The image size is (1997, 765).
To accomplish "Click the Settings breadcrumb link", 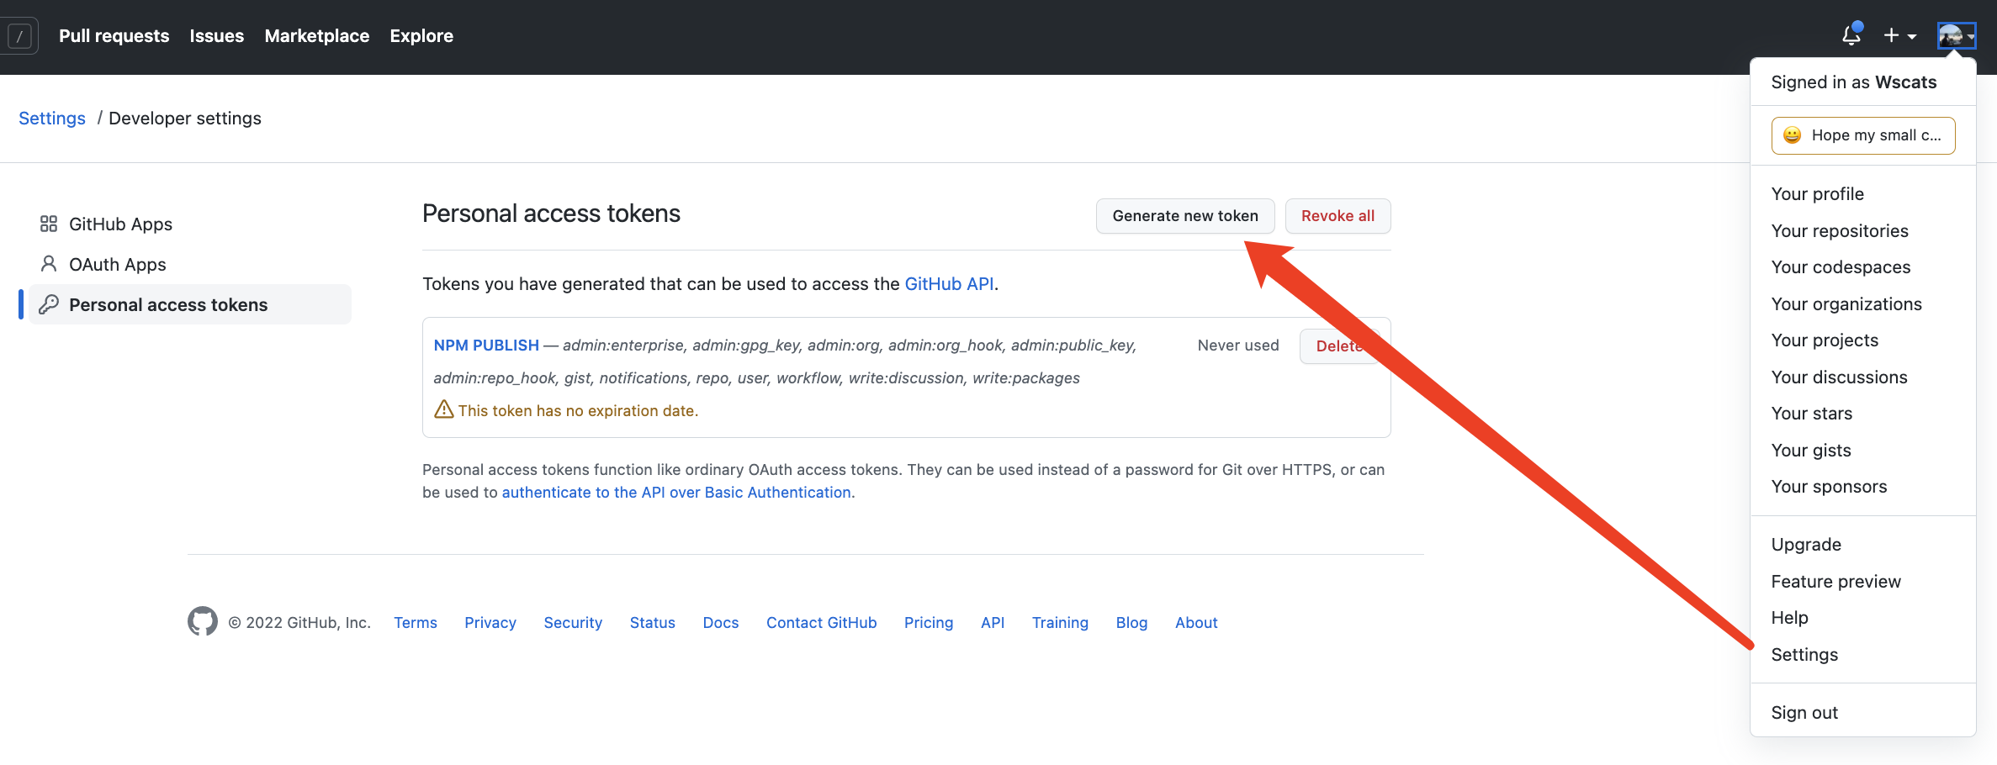I will point(52,119).
